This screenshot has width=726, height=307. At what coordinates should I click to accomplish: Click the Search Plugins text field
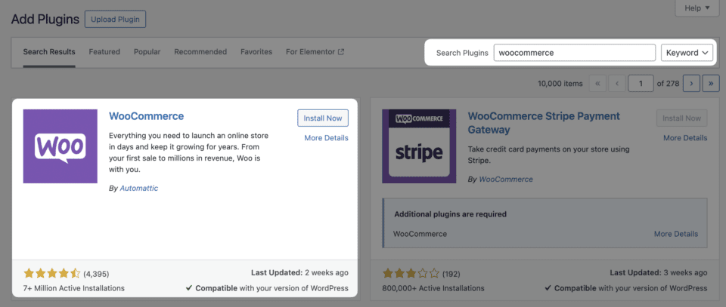click(x=575, y=53)
